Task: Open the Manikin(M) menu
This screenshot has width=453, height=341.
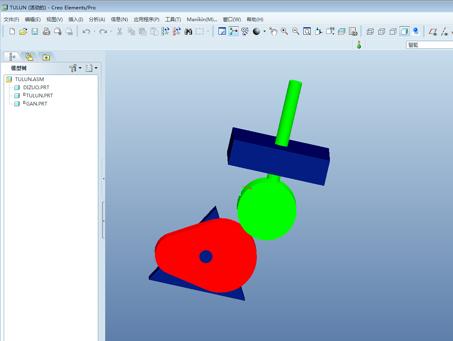Action: [x=202, y=19]
